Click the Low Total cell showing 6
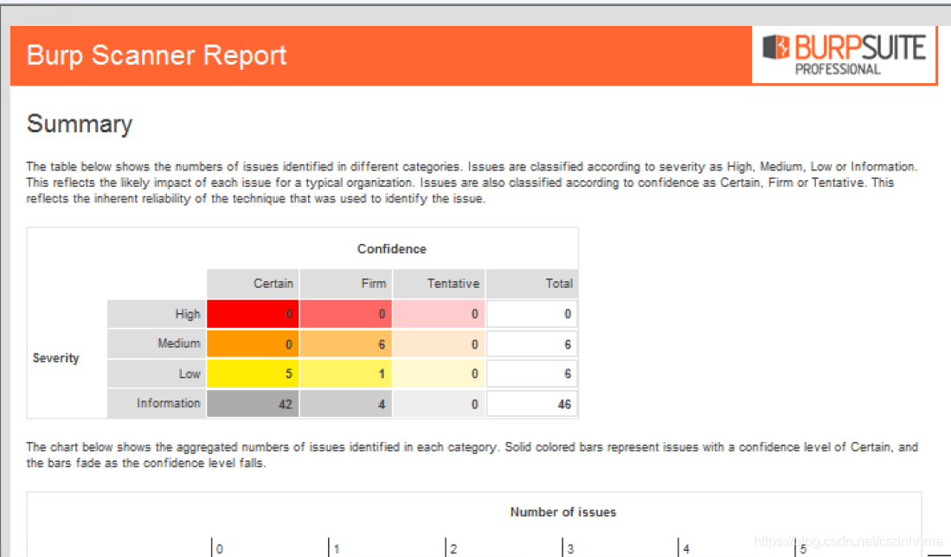This screenshot has height=557, width=951. click(532, 374)
